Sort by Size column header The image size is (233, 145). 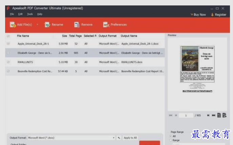64,36
